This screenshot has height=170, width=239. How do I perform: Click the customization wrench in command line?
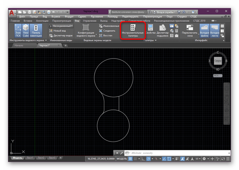[122, 153]
